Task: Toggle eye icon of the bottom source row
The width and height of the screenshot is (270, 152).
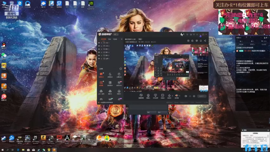Action: pos(99,58)
